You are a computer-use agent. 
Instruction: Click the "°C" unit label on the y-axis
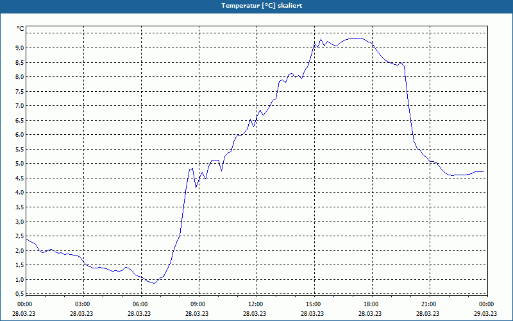click(21, 29)
